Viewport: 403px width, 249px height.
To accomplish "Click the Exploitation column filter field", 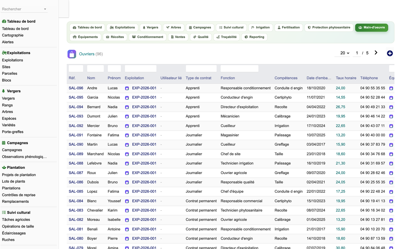I will pyautogui.click(x=141, y=69).
